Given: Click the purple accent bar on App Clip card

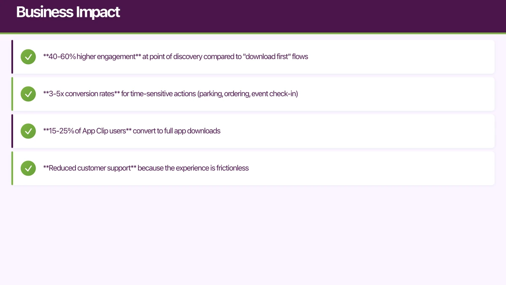Looking at the screenshot, I should point(12,131).
